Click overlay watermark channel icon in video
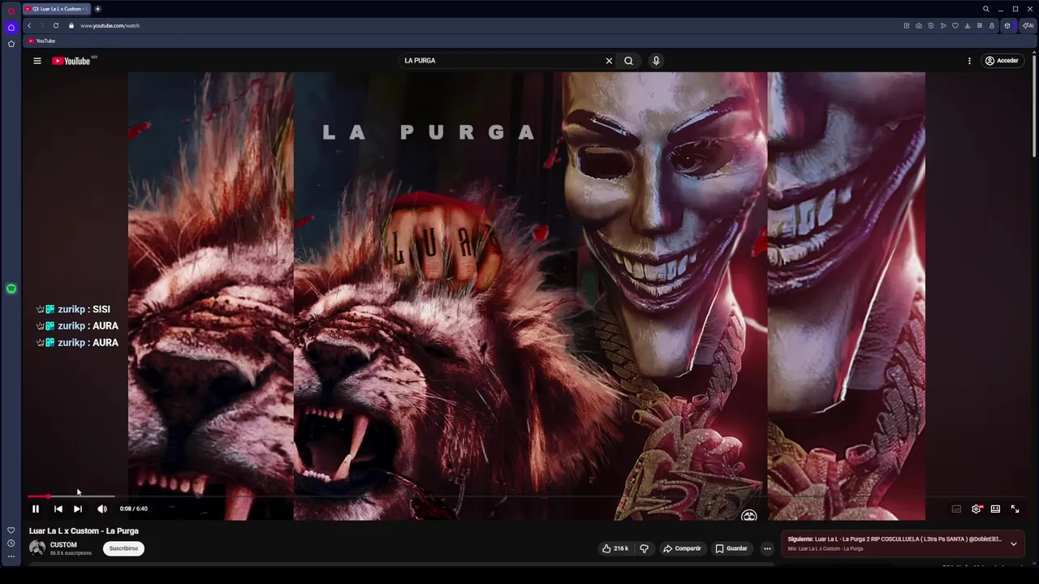The image size is (1039, 584). pos(749,515)
